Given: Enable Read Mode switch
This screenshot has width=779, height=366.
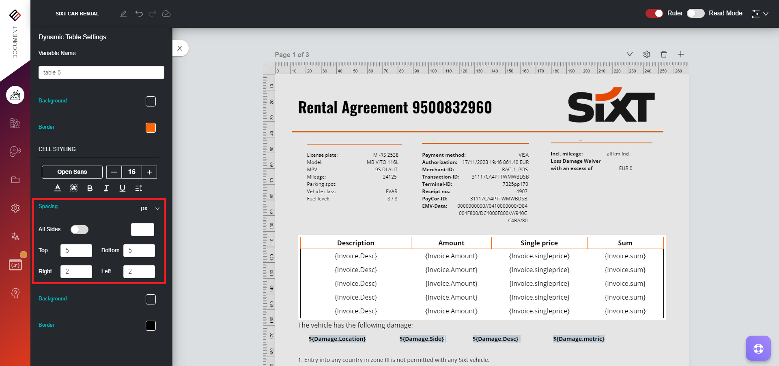Looking at the screenshot, I should pos(695,13).
